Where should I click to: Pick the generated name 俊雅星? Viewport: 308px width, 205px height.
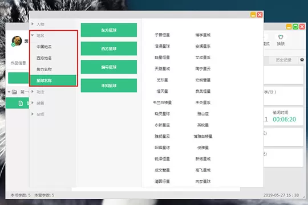[203, 147]
